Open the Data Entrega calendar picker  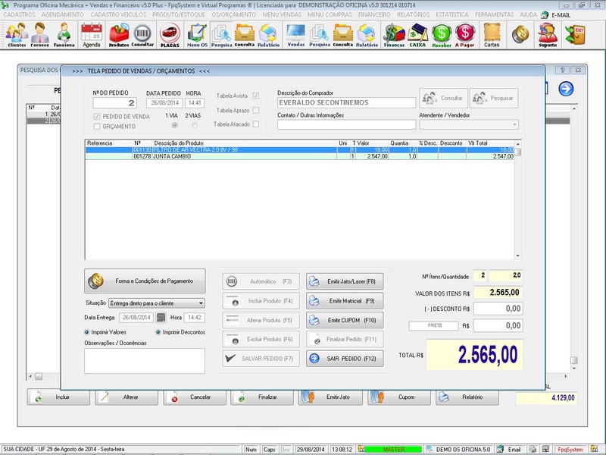pyautogui.click(x=161, y=318)
